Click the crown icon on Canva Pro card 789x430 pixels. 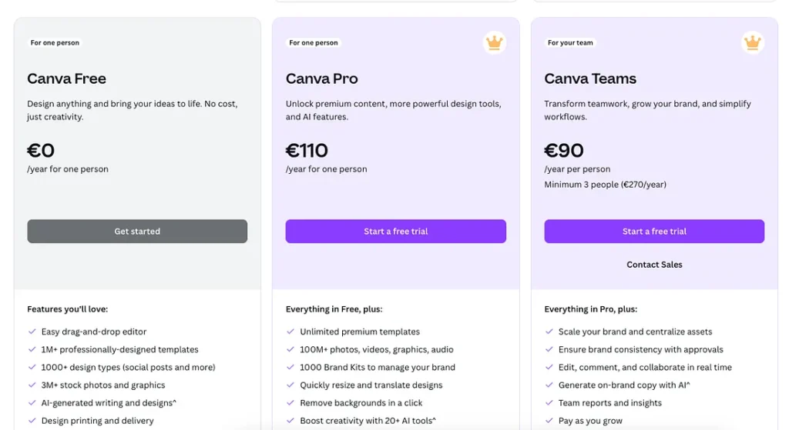494,43
